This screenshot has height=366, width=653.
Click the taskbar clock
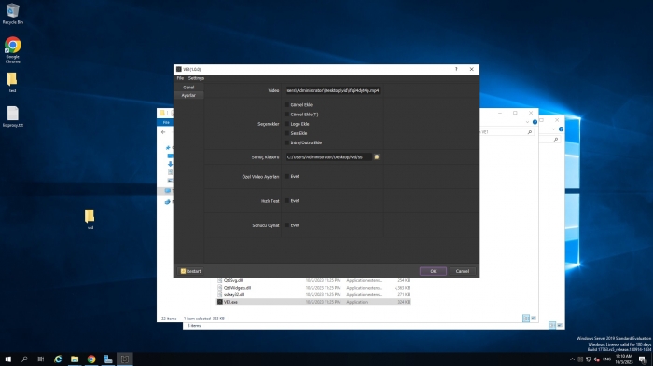tap(623, 359)
